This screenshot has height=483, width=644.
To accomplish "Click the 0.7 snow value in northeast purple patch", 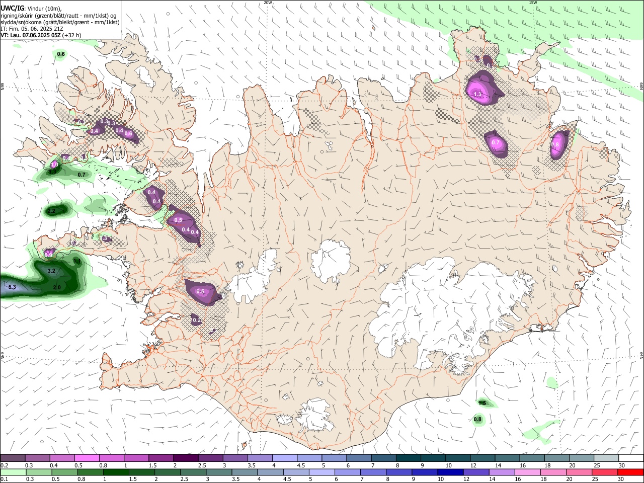I will [496, 142].
